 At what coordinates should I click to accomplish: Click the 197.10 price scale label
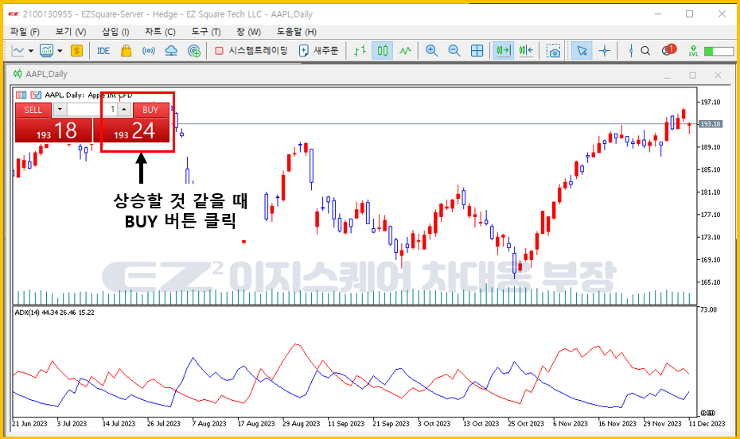point(711,102)
